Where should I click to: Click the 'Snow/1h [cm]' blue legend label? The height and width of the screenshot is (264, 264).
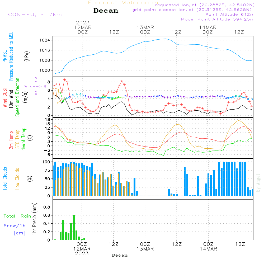15,229
